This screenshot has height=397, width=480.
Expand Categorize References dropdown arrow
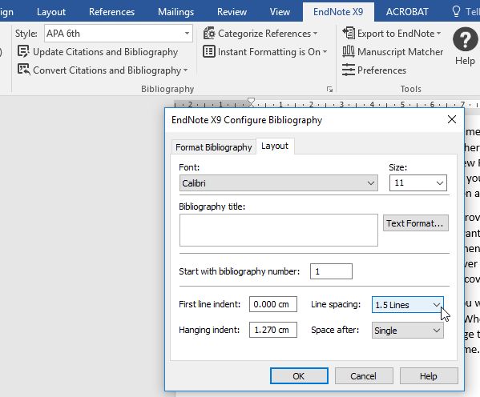click(315, 34)
